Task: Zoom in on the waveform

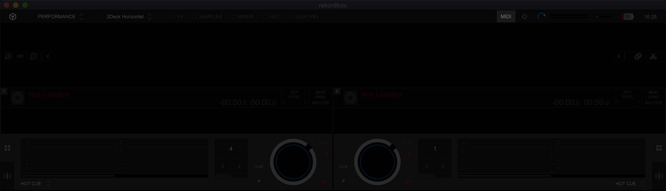Action: pos(8,56)
